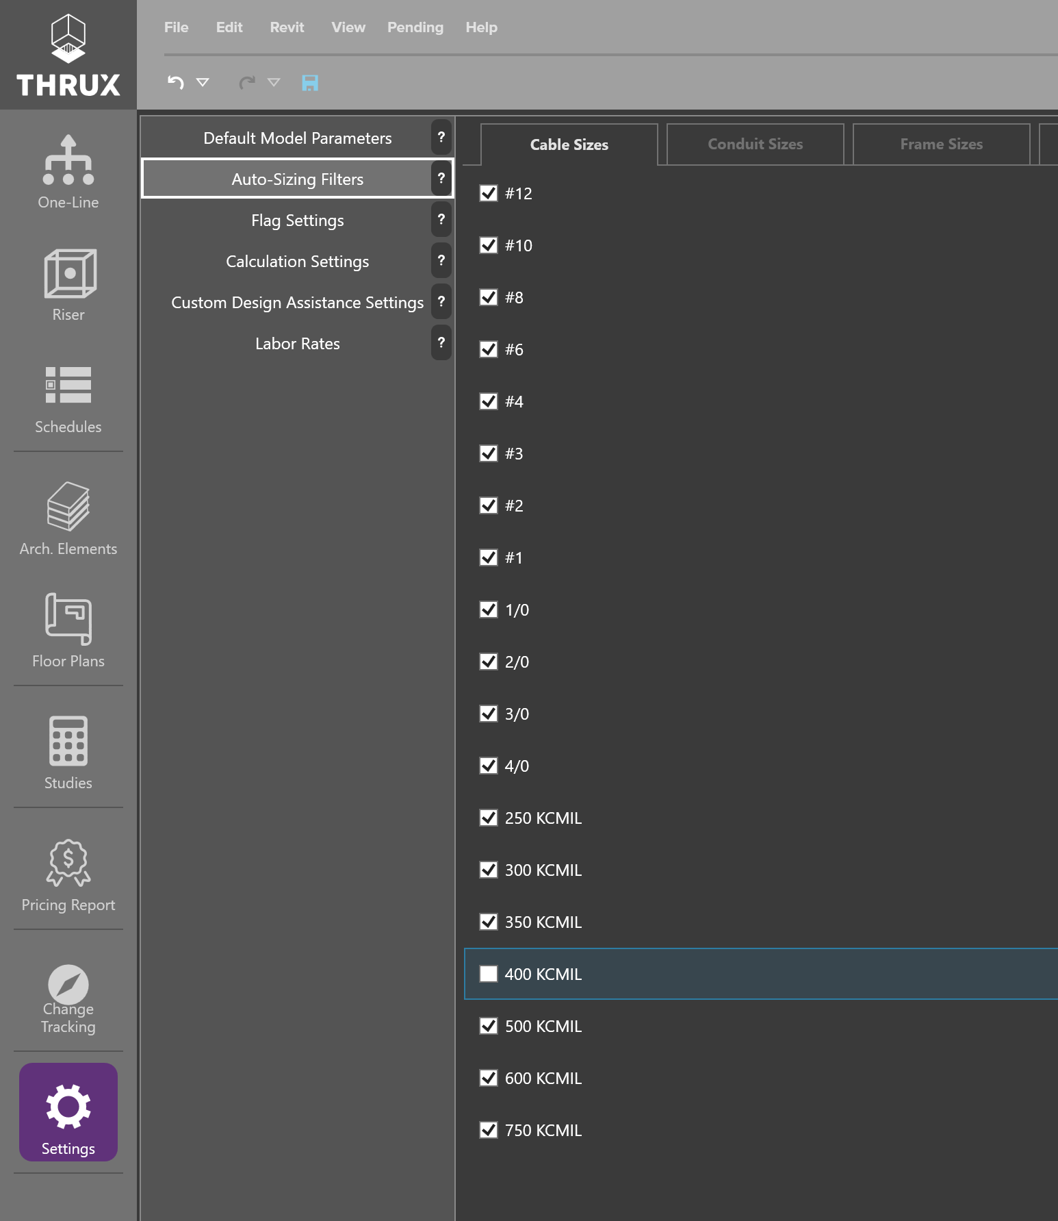Disable the 750 KCMIL cable size

pyautogui.click(x=489, y=1130)
